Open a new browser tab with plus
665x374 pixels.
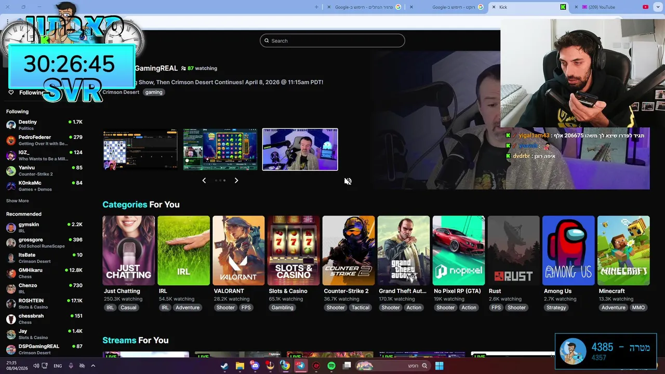pos(317,7)
